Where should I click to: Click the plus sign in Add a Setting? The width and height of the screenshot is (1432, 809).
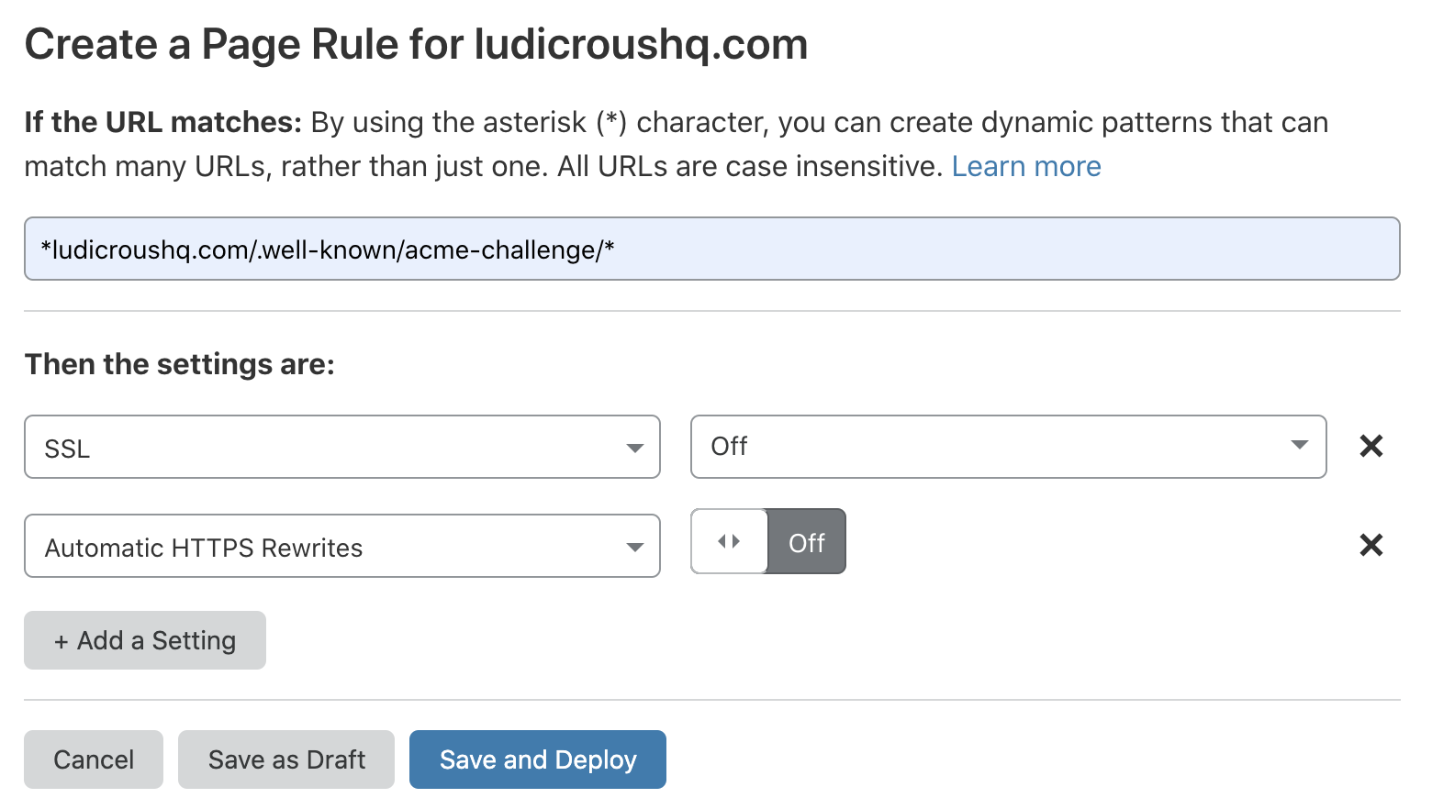pos(62,641)
